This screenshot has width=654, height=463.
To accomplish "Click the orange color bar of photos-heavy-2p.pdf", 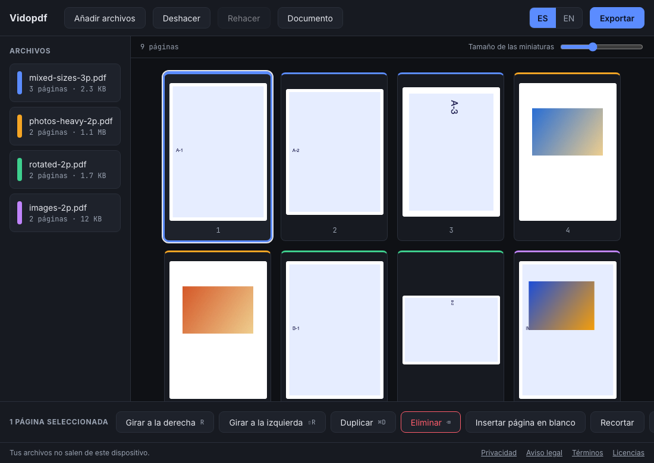I will [20, 126].
